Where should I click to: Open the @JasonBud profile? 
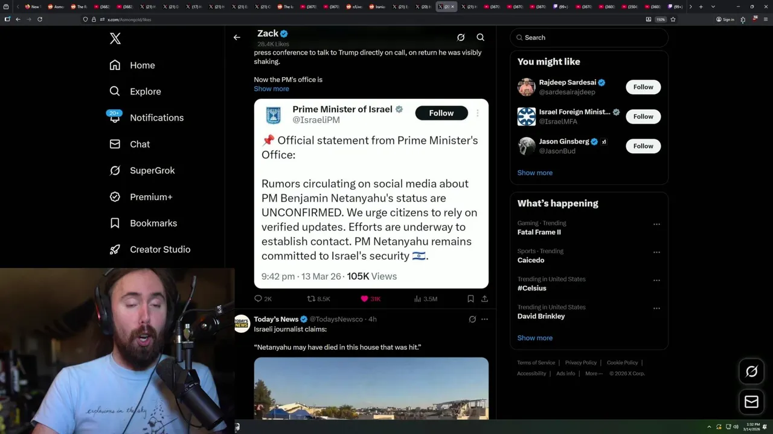tap(557, 151)
